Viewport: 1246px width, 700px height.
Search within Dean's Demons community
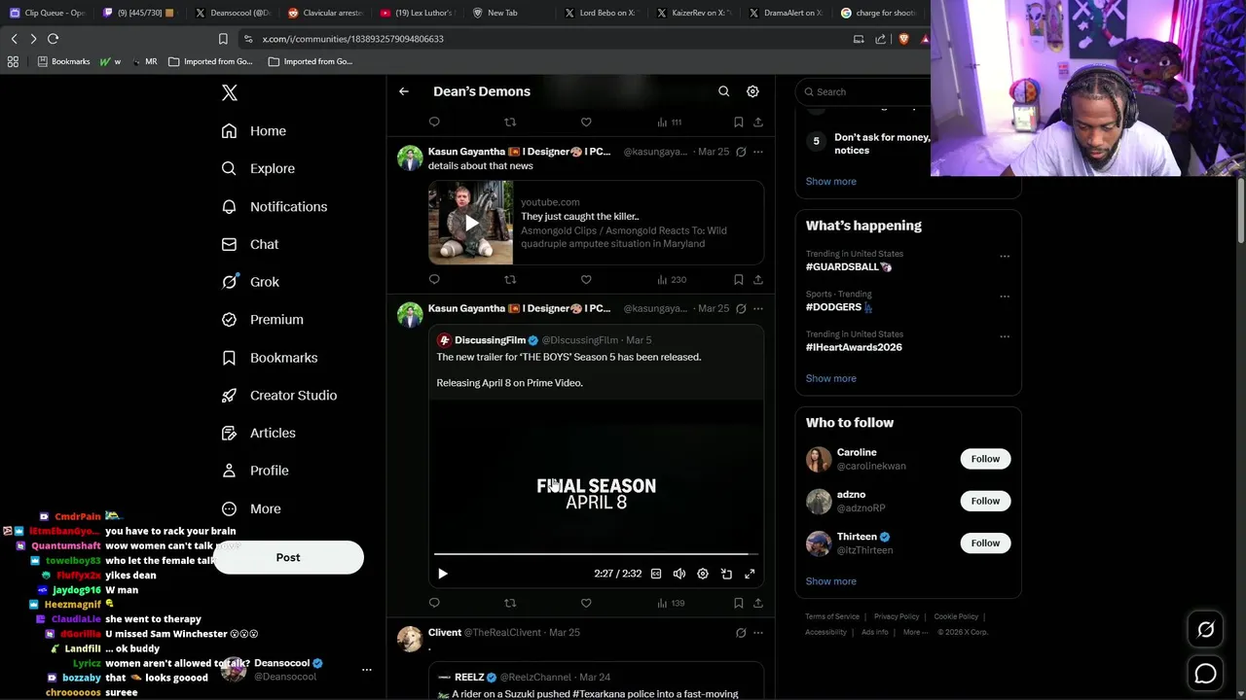[x=723, y=91]
